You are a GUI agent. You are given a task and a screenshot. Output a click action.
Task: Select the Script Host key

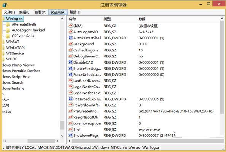click(17, 77)
